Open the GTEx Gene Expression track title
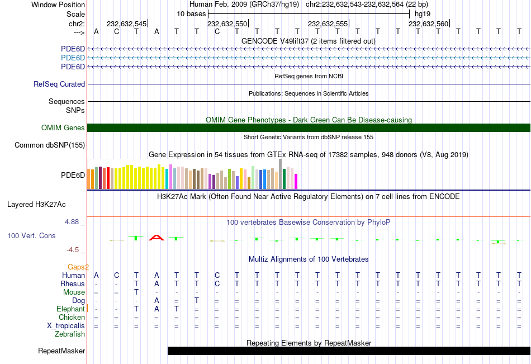 tap(309, 155)
